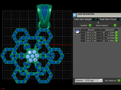Collapse panel using the round up-arrow handle
Image resolution: width=121 pixels, height=90 pixels.
point(98,22)
